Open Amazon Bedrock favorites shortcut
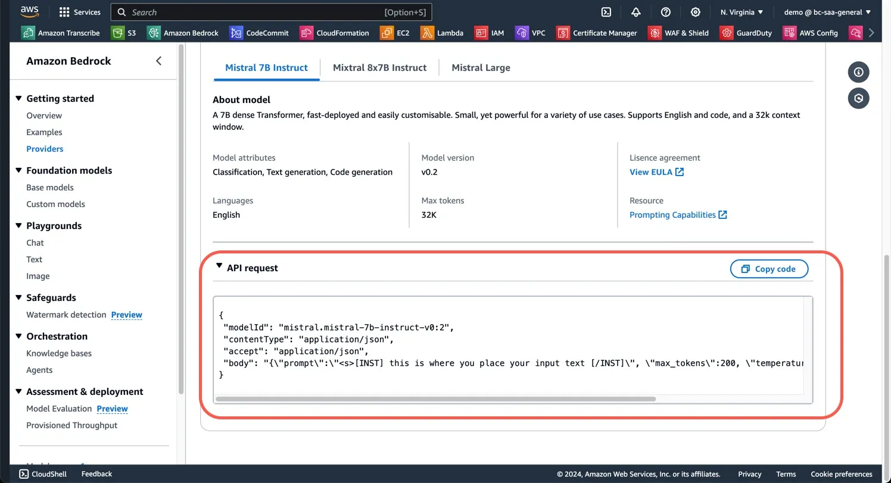This screenshot has width=891, height=483. click(183, 33)
